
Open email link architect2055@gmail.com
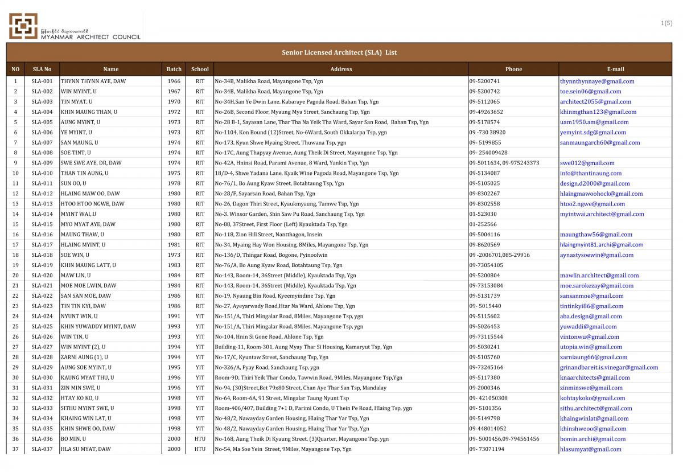pos(595,102)
